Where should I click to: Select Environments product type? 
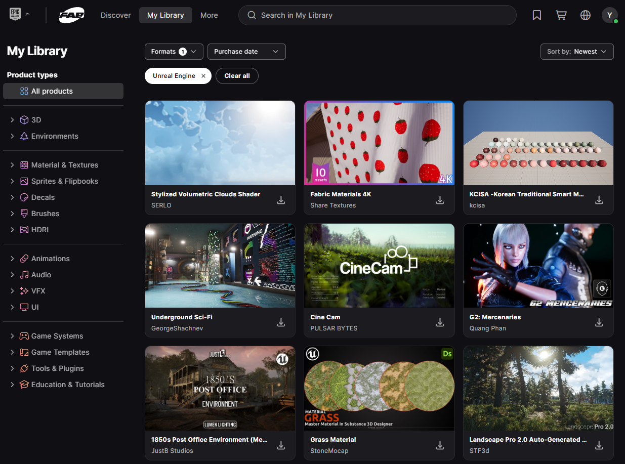55,136
